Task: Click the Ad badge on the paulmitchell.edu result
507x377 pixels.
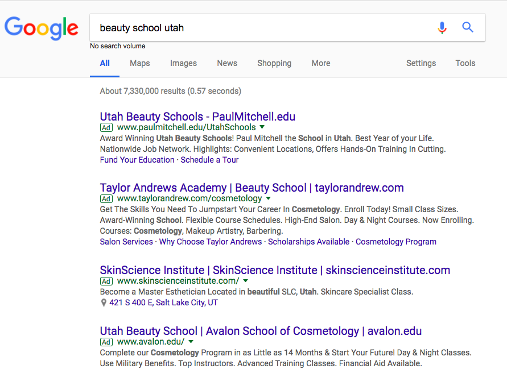Action: click(106, 127)
